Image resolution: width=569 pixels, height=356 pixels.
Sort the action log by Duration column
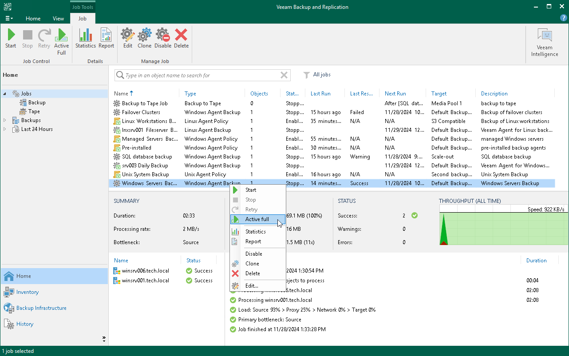[x=537, y=261]
